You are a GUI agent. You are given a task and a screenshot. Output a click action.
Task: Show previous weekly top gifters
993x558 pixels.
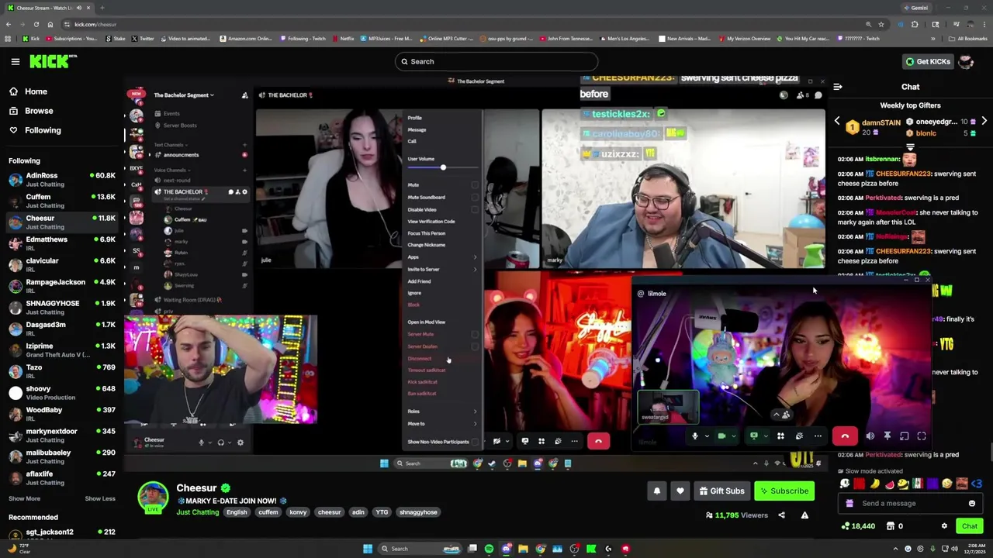[837, 122]
